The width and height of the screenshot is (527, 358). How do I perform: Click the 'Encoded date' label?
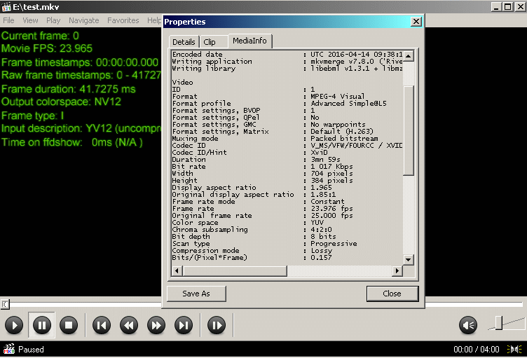click(x=198, y=55)
